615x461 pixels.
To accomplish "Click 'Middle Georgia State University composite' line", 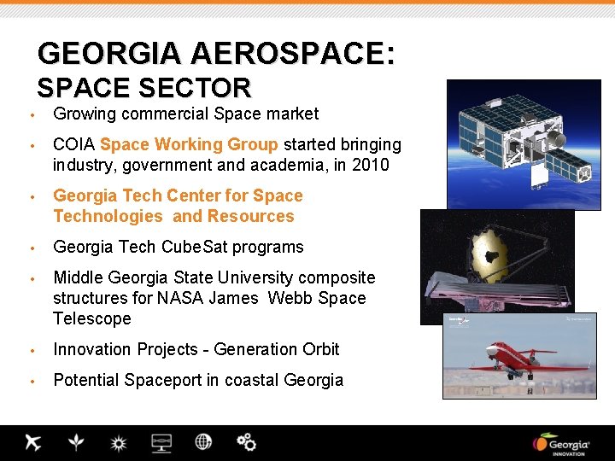I will [214, 277].
